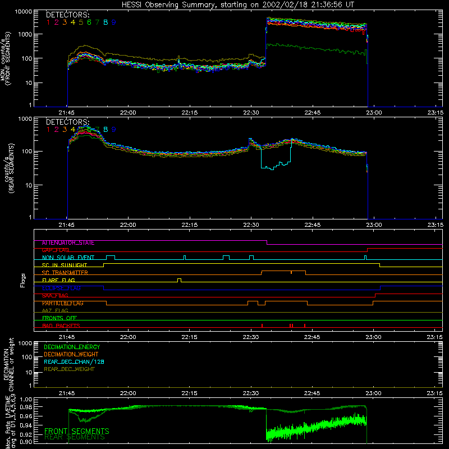Screen dimensions: 449x449
Task: Click the SC_IN_SUNLIGHT flag label
Action: [x=65, y=265]
